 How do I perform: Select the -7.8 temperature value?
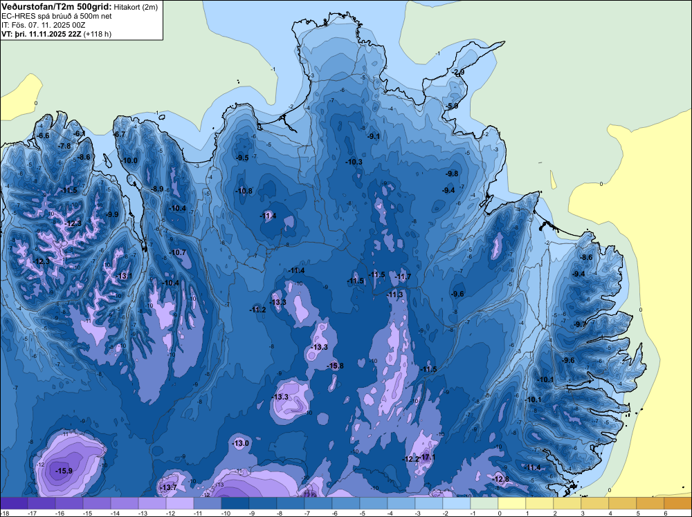click(64, 146)
